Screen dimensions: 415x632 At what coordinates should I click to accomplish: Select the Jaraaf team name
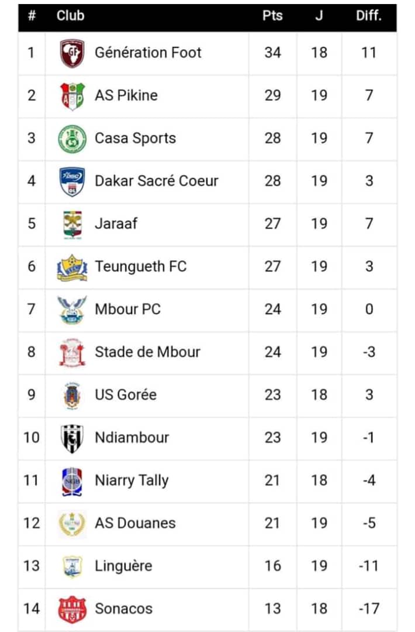click(x=116, y=224)
